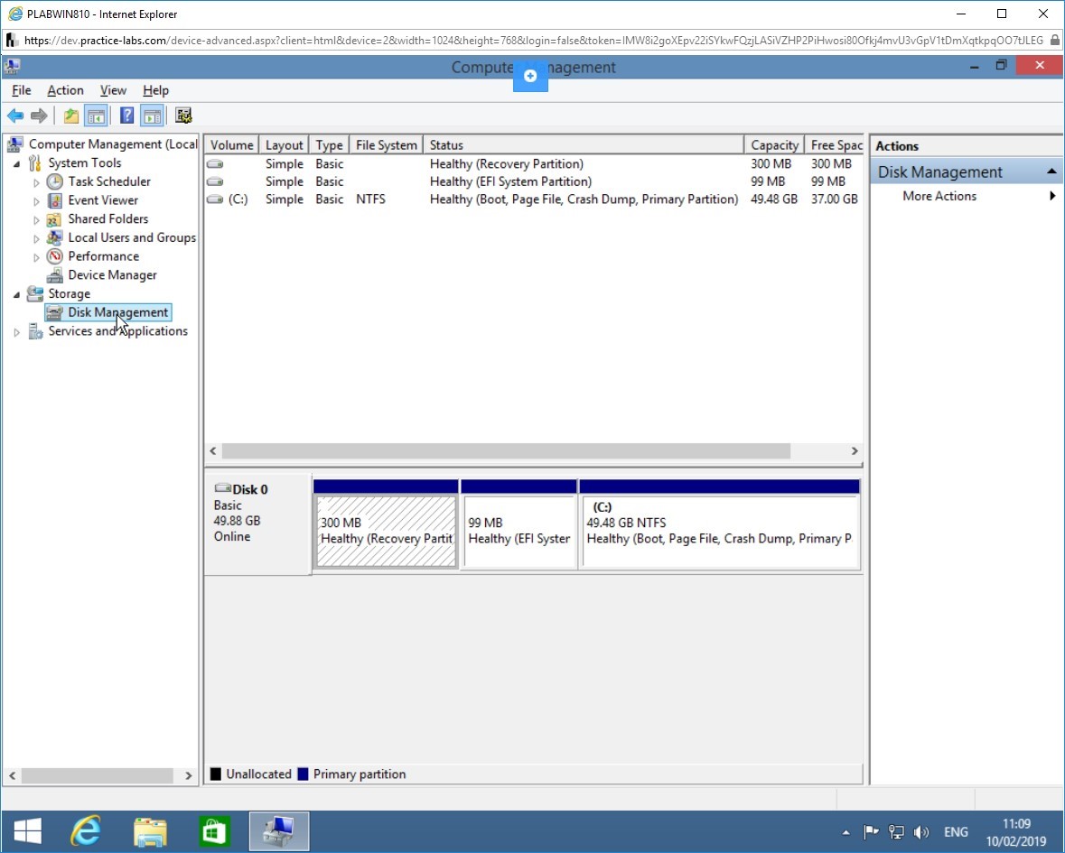The image size is (1065, 853).
Task: Select the EFI System Partition volume row
Action: pyautogui.click(x=533, y=181)
